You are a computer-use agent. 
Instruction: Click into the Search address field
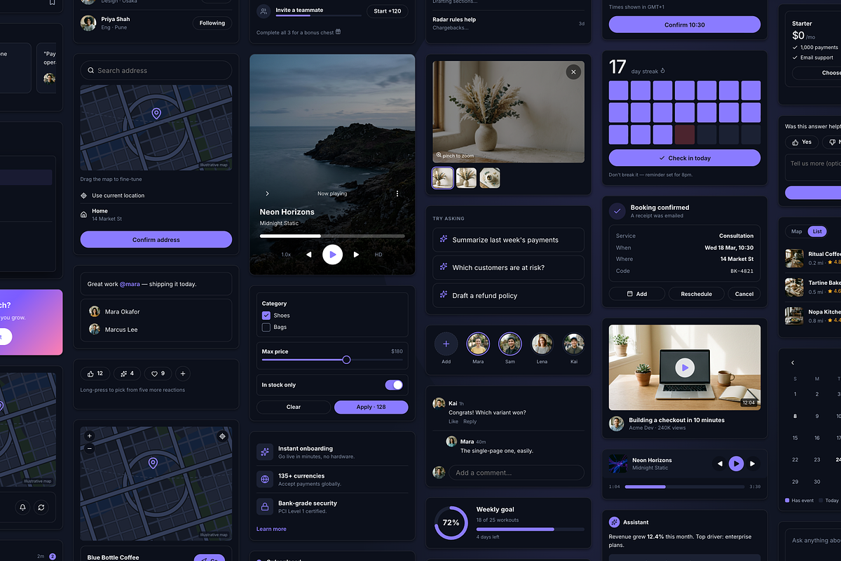coord(156,70)
